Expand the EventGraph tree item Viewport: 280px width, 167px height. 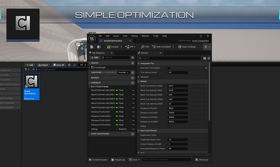(90, 67)
